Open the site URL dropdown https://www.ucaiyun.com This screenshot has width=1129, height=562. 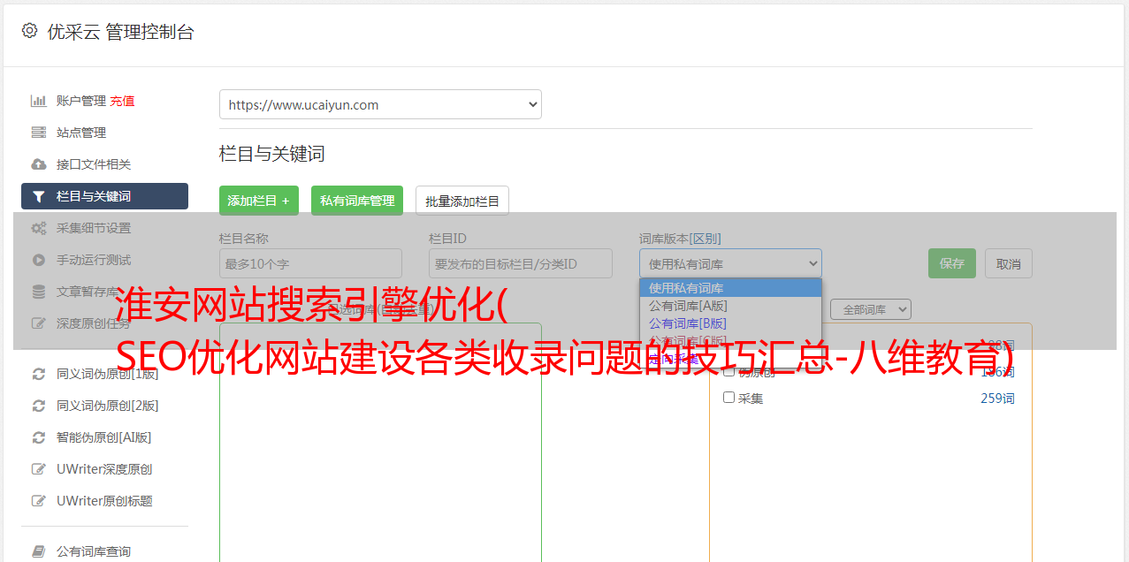(380, 104)
